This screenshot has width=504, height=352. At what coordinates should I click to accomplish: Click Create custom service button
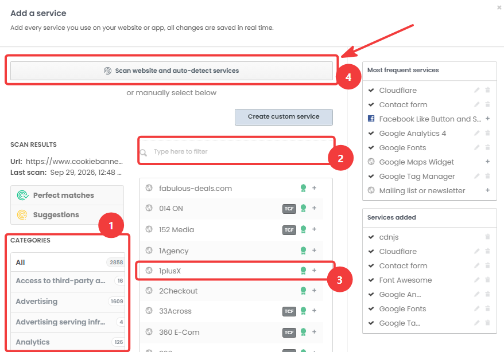(284, 117)
